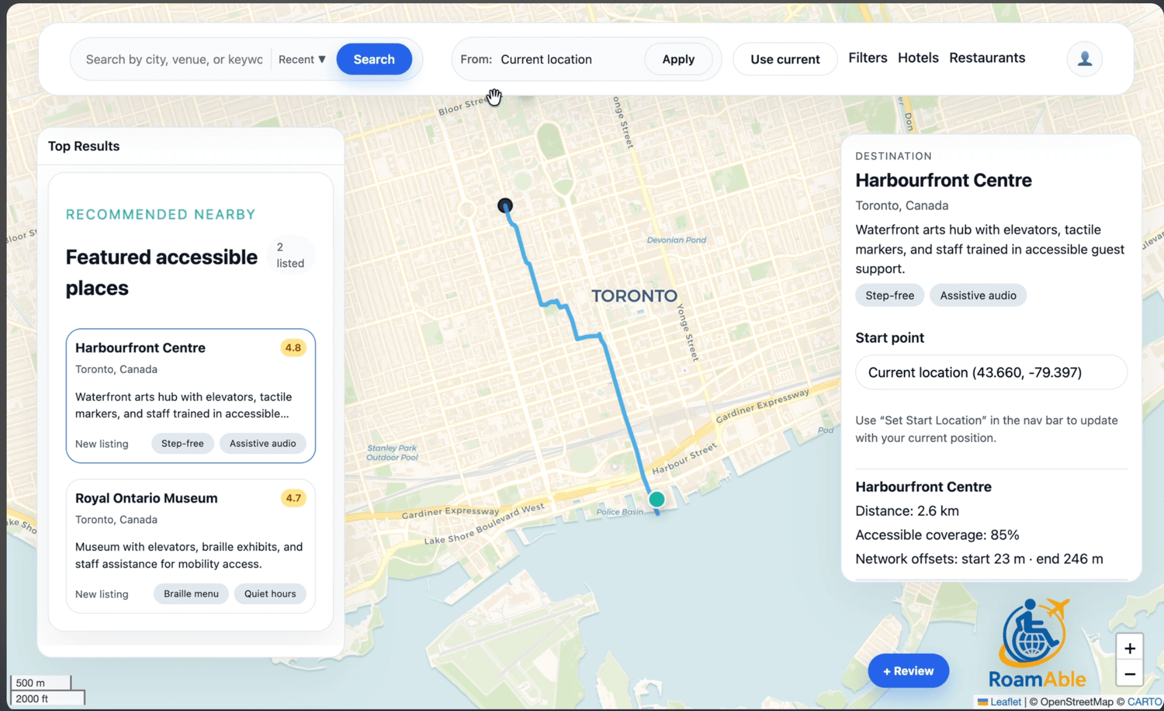Zoom out the map with minus

click(x=1130, y=673)
